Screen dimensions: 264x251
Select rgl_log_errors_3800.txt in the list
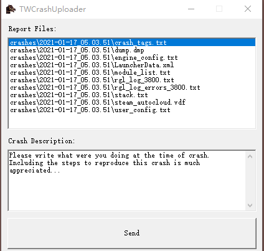point(132,87)
